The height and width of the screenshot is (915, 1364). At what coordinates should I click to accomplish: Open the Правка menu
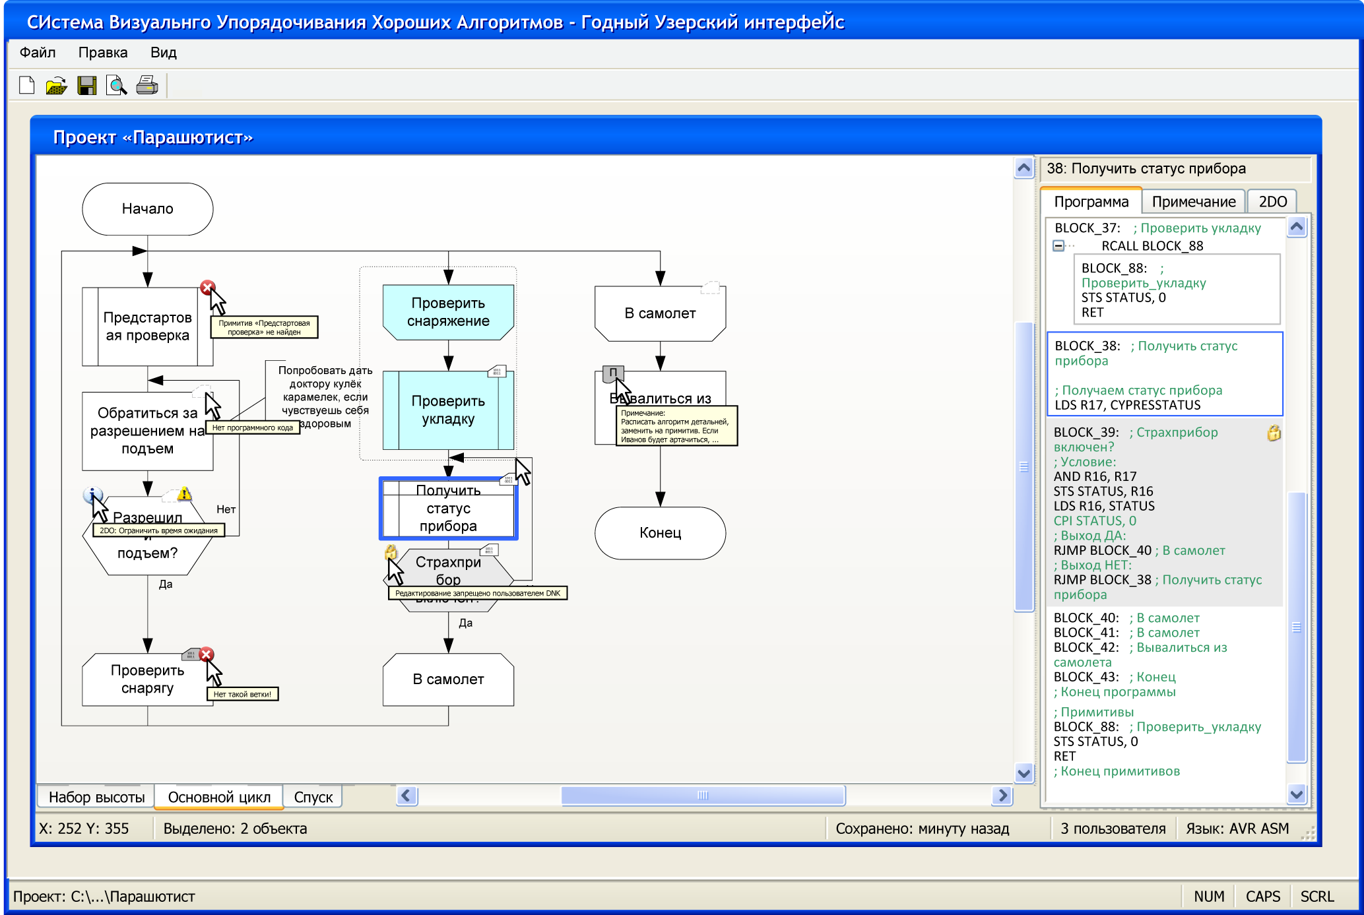tap(103, 53)
